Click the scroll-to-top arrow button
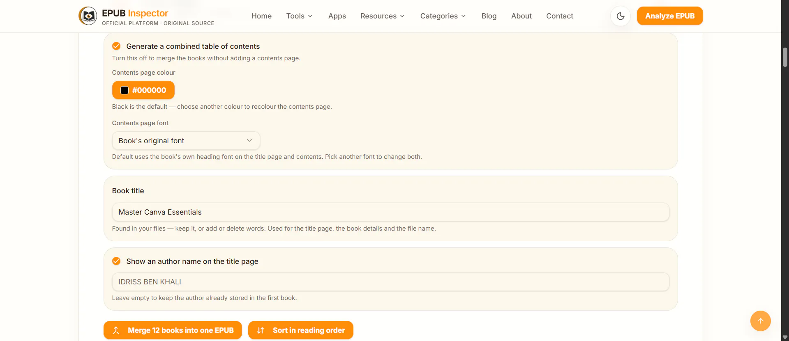 (761, 321)
